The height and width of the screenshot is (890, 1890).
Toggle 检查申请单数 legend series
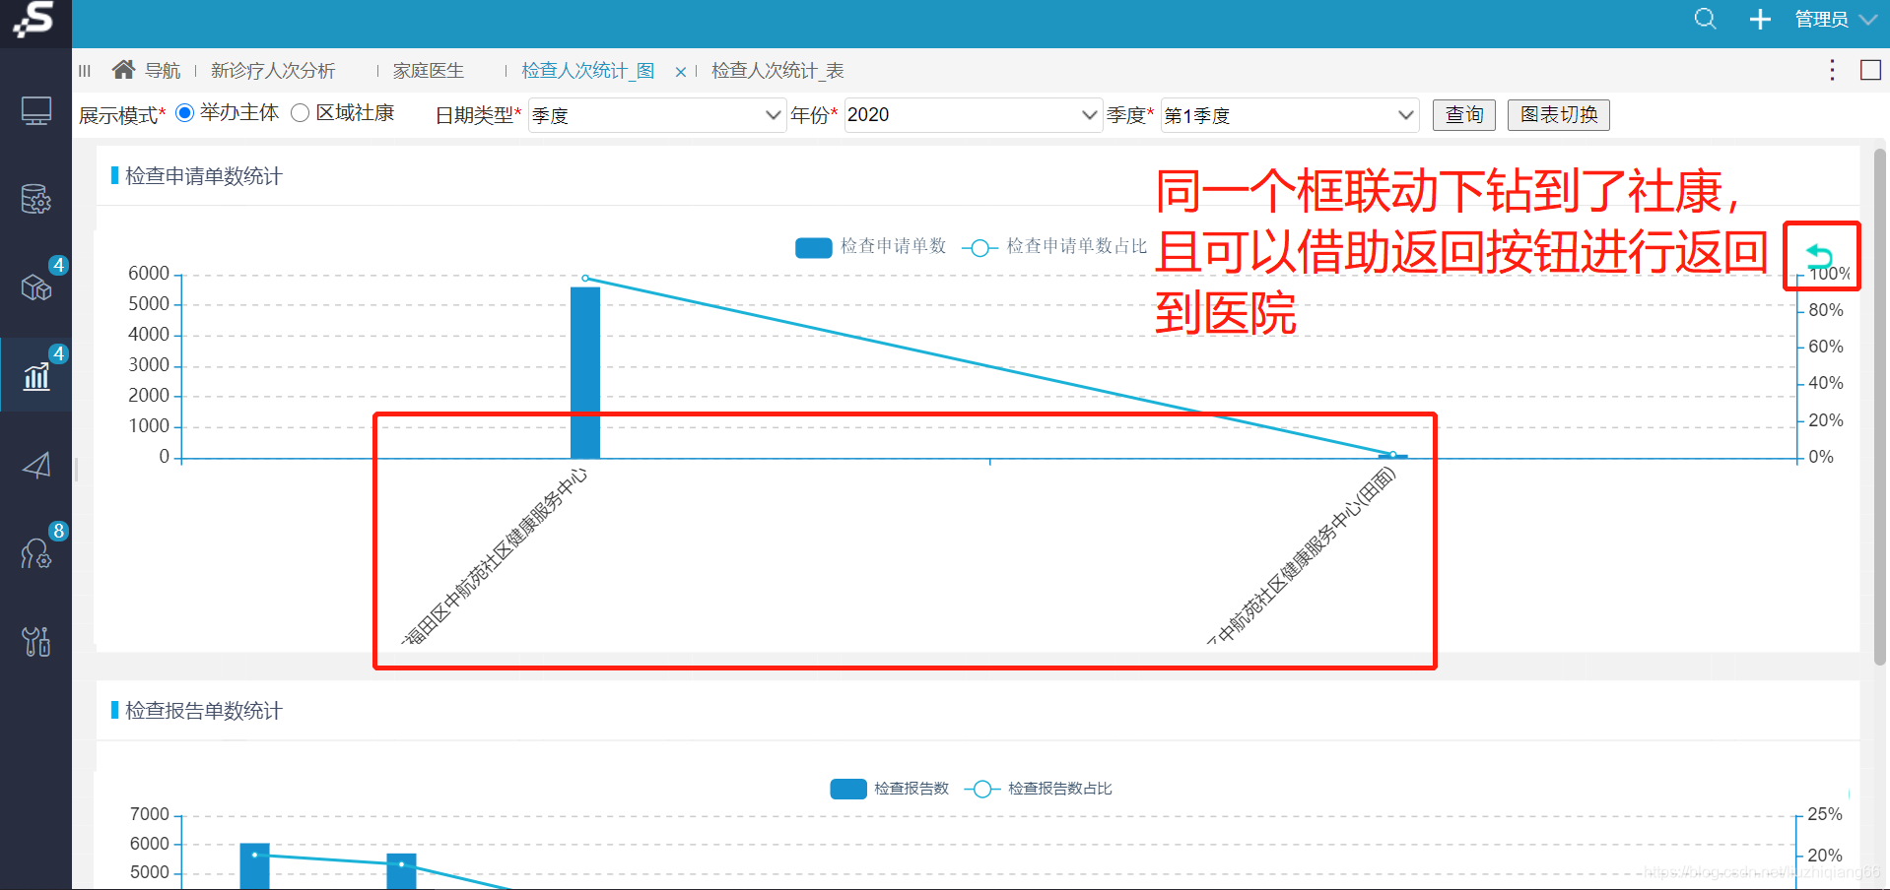pos(870,246)
